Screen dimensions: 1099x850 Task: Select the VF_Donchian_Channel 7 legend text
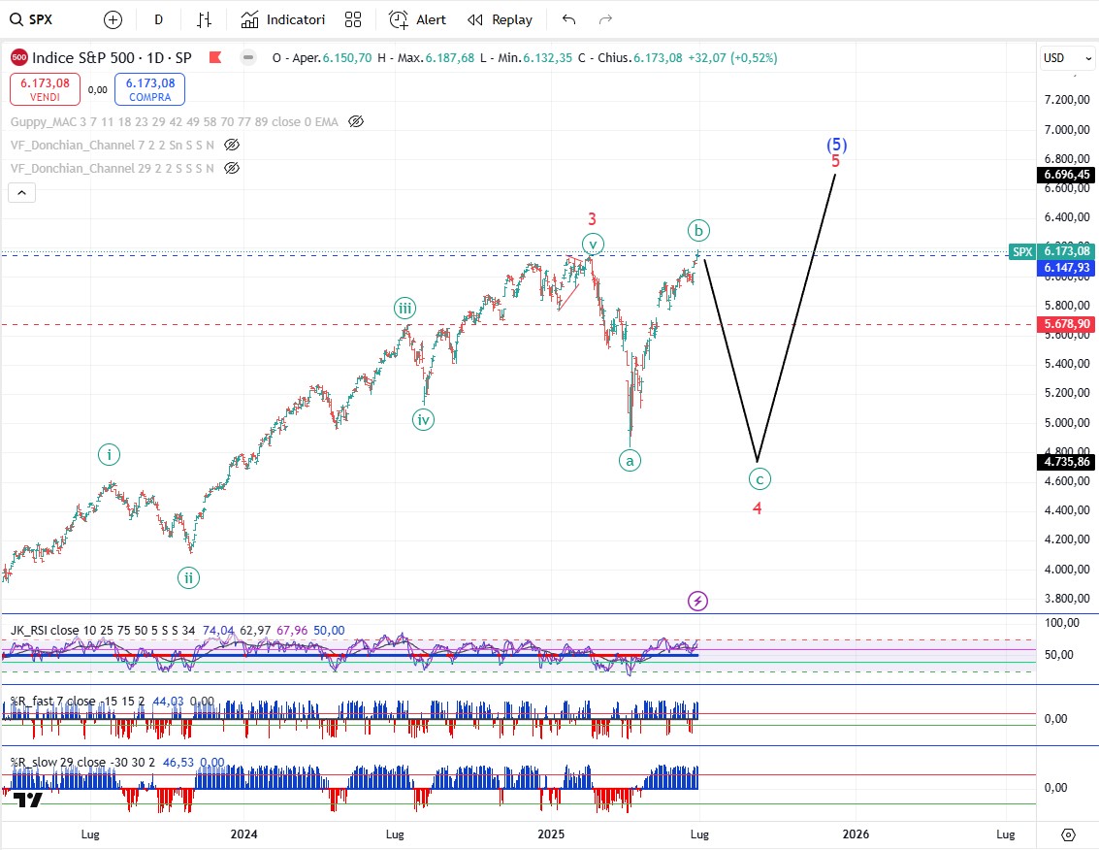[x=113, y=146]
